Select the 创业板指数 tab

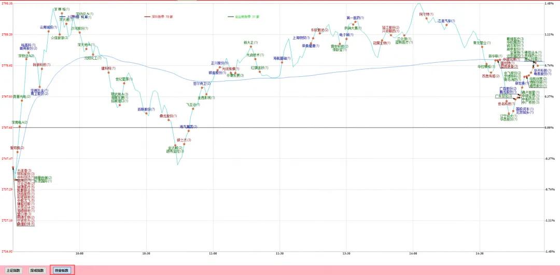coord(63,270)
